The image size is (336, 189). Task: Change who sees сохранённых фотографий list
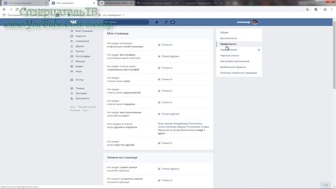[x=165, y=68]
